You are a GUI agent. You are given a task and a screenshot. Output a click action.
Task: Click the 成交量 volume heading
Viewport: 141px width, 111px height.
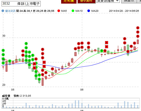[6, 96]
